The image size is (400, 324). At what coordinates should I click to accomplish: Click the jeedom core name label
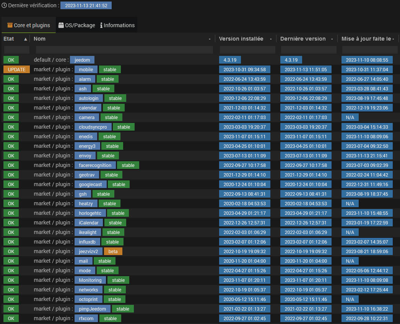click(x=82, y=60)
